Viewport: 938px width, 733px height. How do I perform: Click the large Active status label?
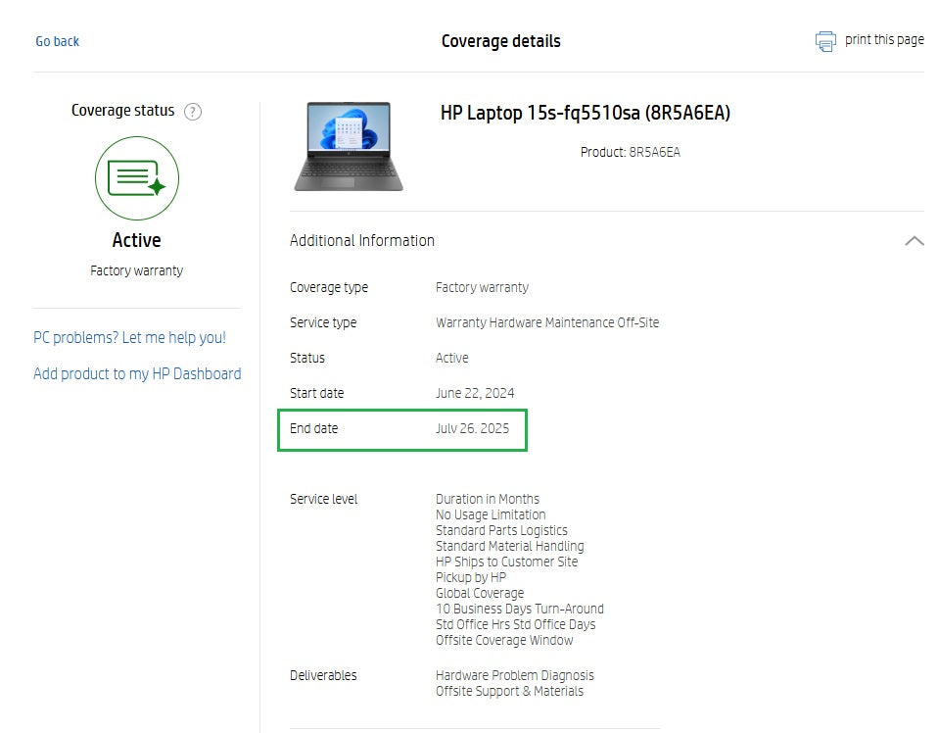pyautogui.click(x=136, y=239)
